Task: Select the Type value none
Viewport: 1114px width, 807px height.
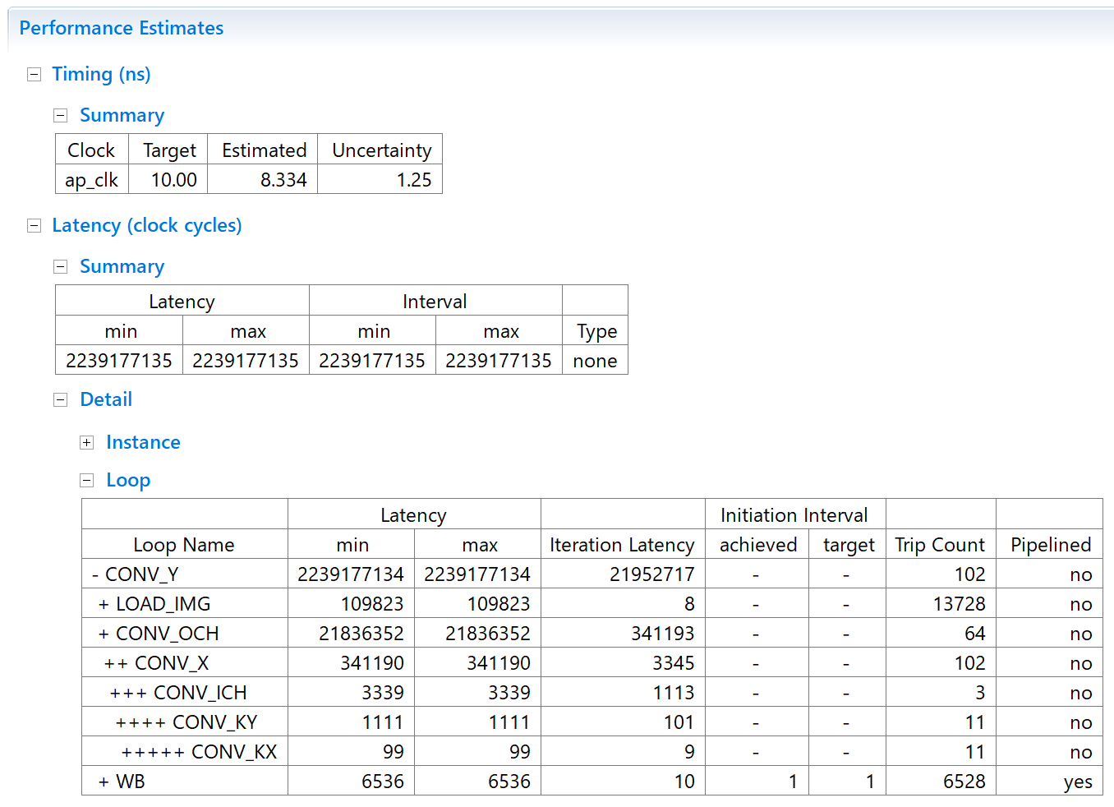Action: coord(595,361)
